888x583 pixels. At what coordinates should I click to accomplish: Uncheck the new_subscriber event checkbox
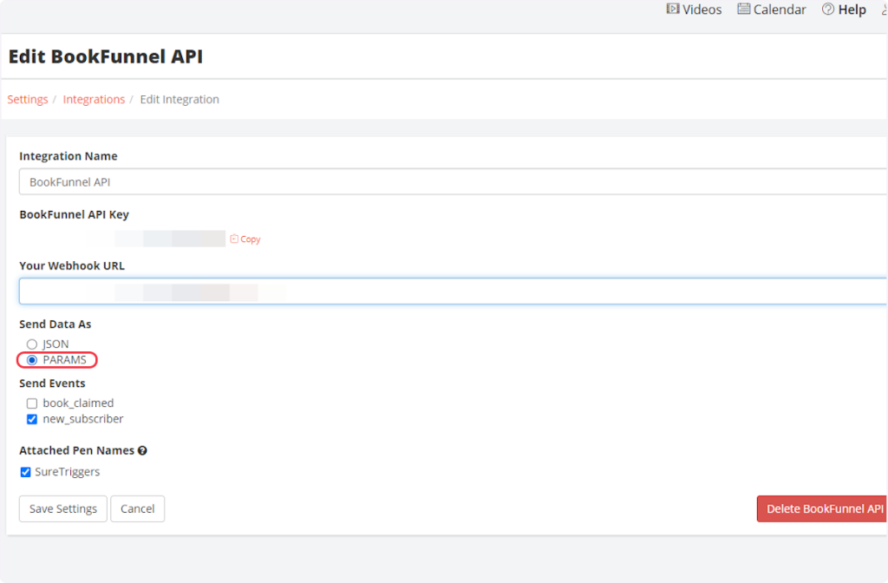click(x=32, y=419)
